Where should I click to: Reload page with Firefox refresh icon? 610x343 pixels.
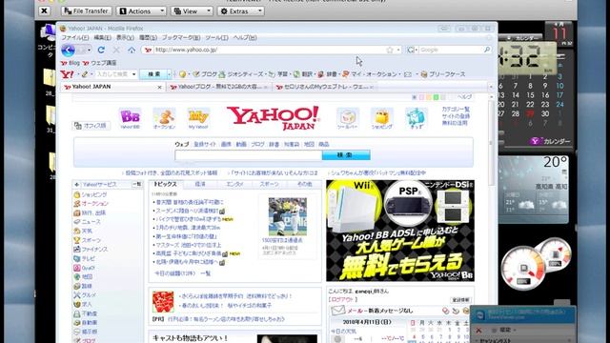[101, 50]
